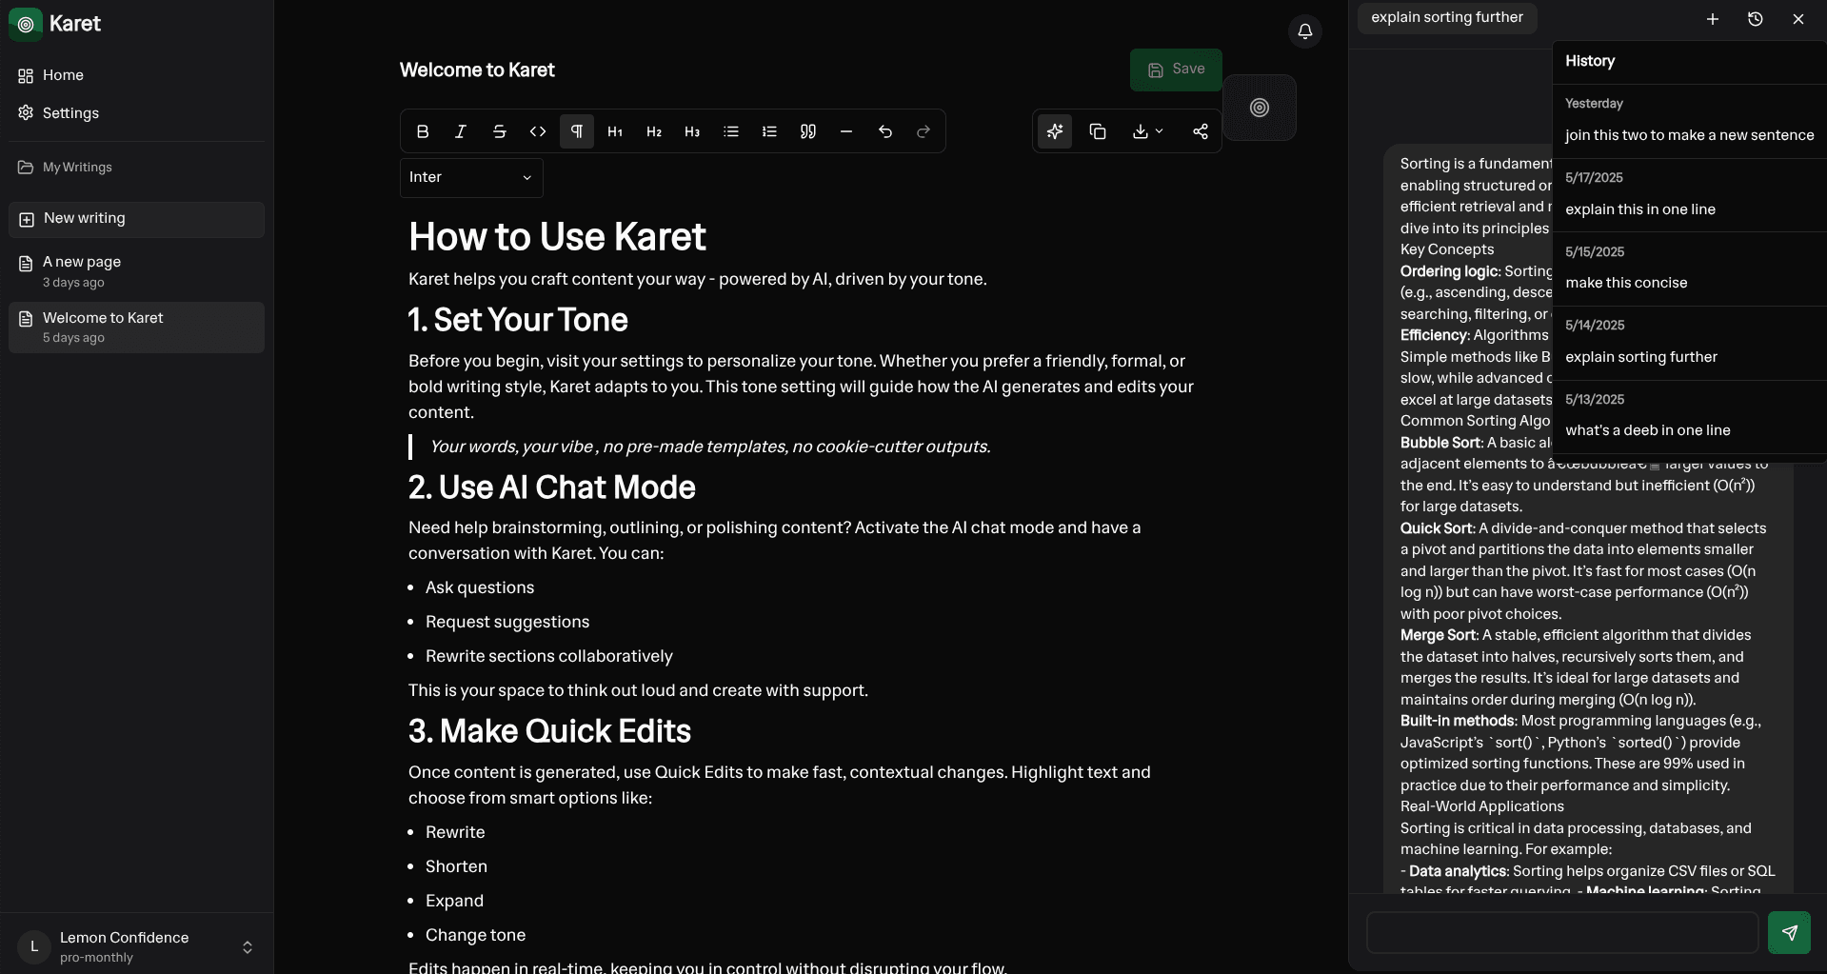Image resolution: width=1827 pixels, height=974 pixels.
Task: Click the 'Ask questions' bullet item
Action: click(480, 587)
